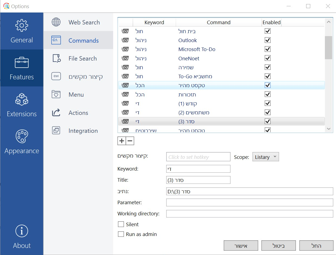Click the Commands C:\ icon
336x255 pixels.
[56, 40]
